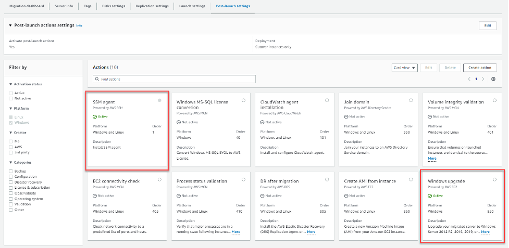The width and height of the screenshot is (509, 248).
Task: Select the EC2 connectivity check card
Action: tap(159, 179)
